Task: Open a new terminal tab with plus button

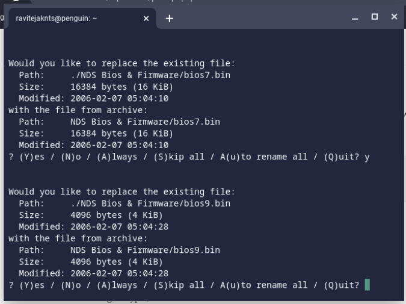Action: (x=169, y=19)
